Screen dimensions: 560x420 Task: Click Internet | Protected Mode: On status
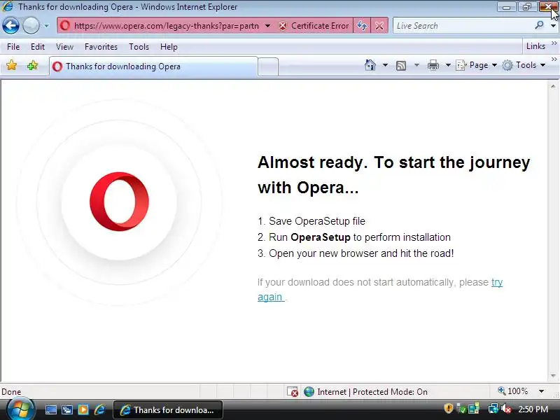click(372, 392)
